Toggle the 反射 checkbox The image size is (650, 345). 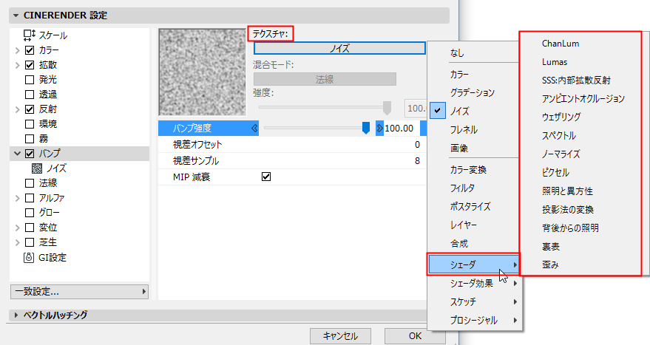pyautogui.click(x=30, y=109)
